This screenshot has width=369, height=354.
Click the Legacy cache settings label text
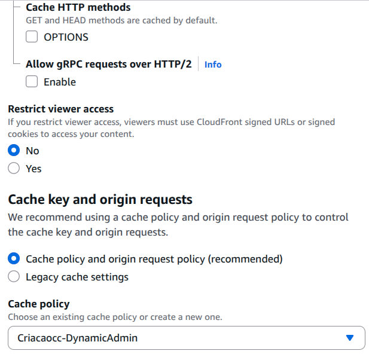click(x=77, y=277)
